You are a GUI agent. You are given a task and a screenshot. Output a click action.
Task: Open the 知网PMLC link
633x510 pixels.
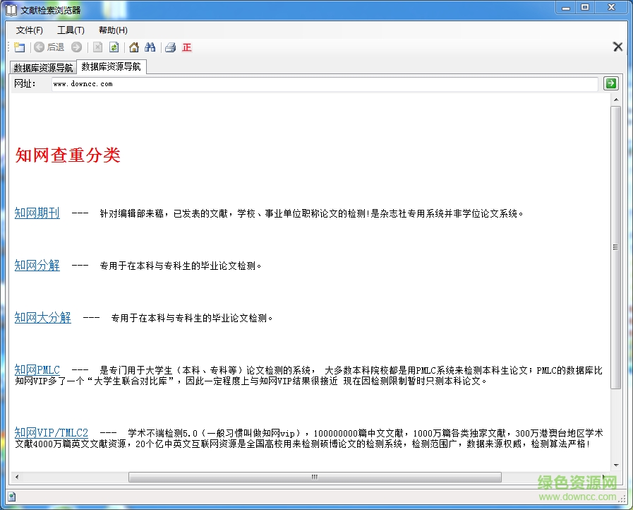(37, 369)
